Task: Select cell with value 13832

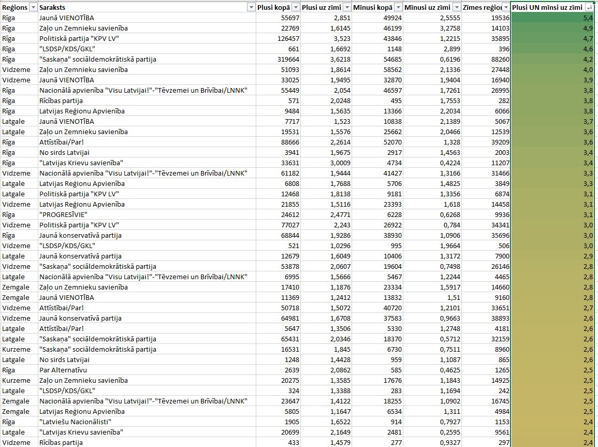Action: 377,297
